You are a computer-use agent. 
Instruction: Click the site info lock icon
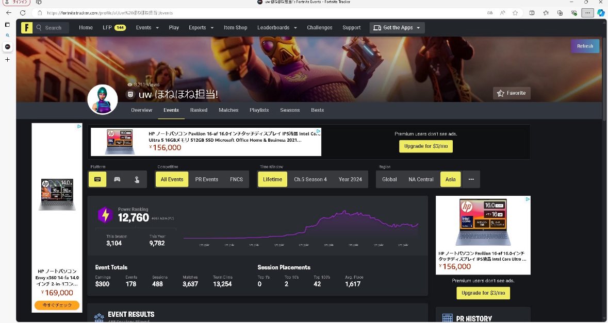click(40, 13)
